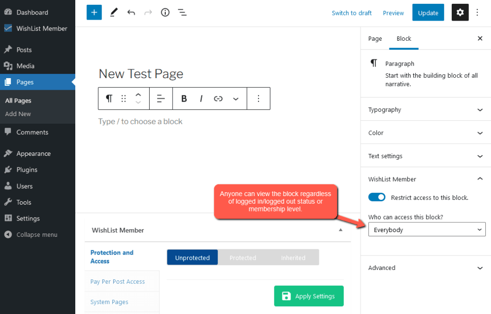Click the Plugins plug icon

tap(8, 169)
